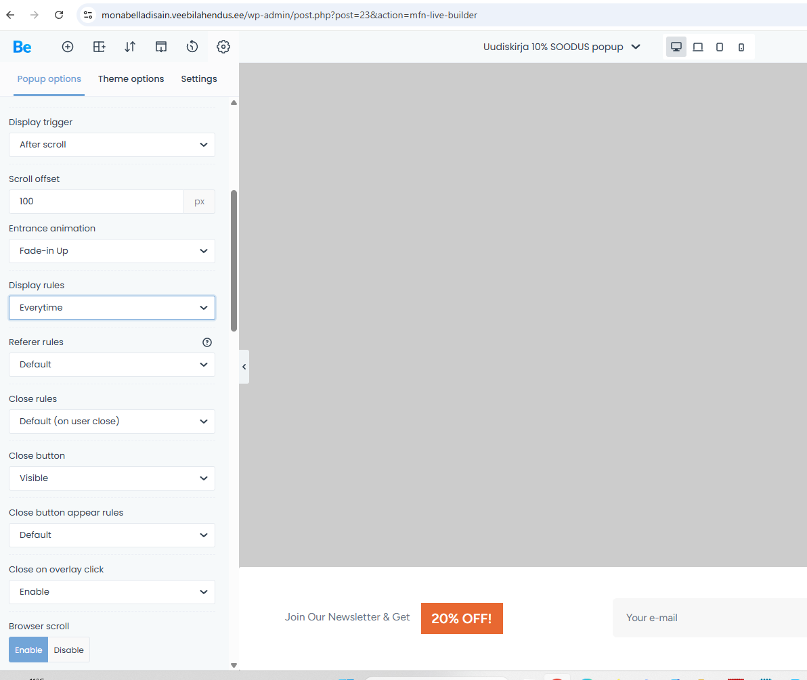Open the revisions history icon

click(192, 47)
